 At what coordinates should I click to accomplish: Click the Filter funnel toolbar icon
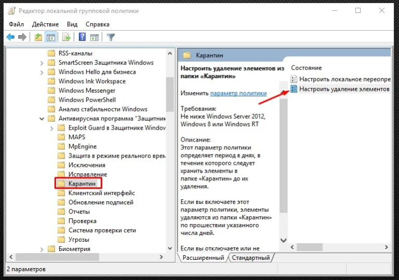[x=111, y=37]
